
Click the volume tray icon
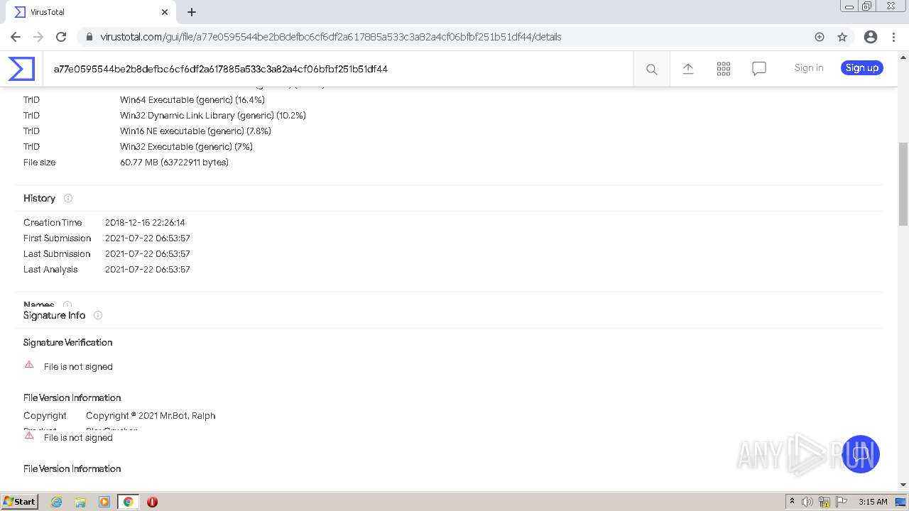tap(807, 502)
